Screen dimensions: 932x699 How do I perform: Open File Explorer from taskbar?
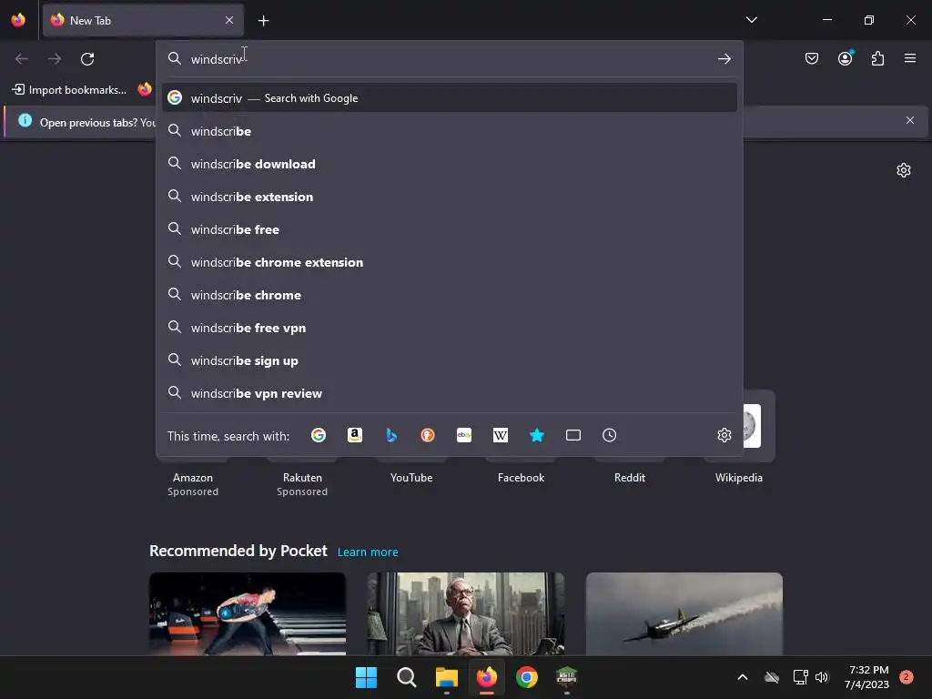click(446, 677)
